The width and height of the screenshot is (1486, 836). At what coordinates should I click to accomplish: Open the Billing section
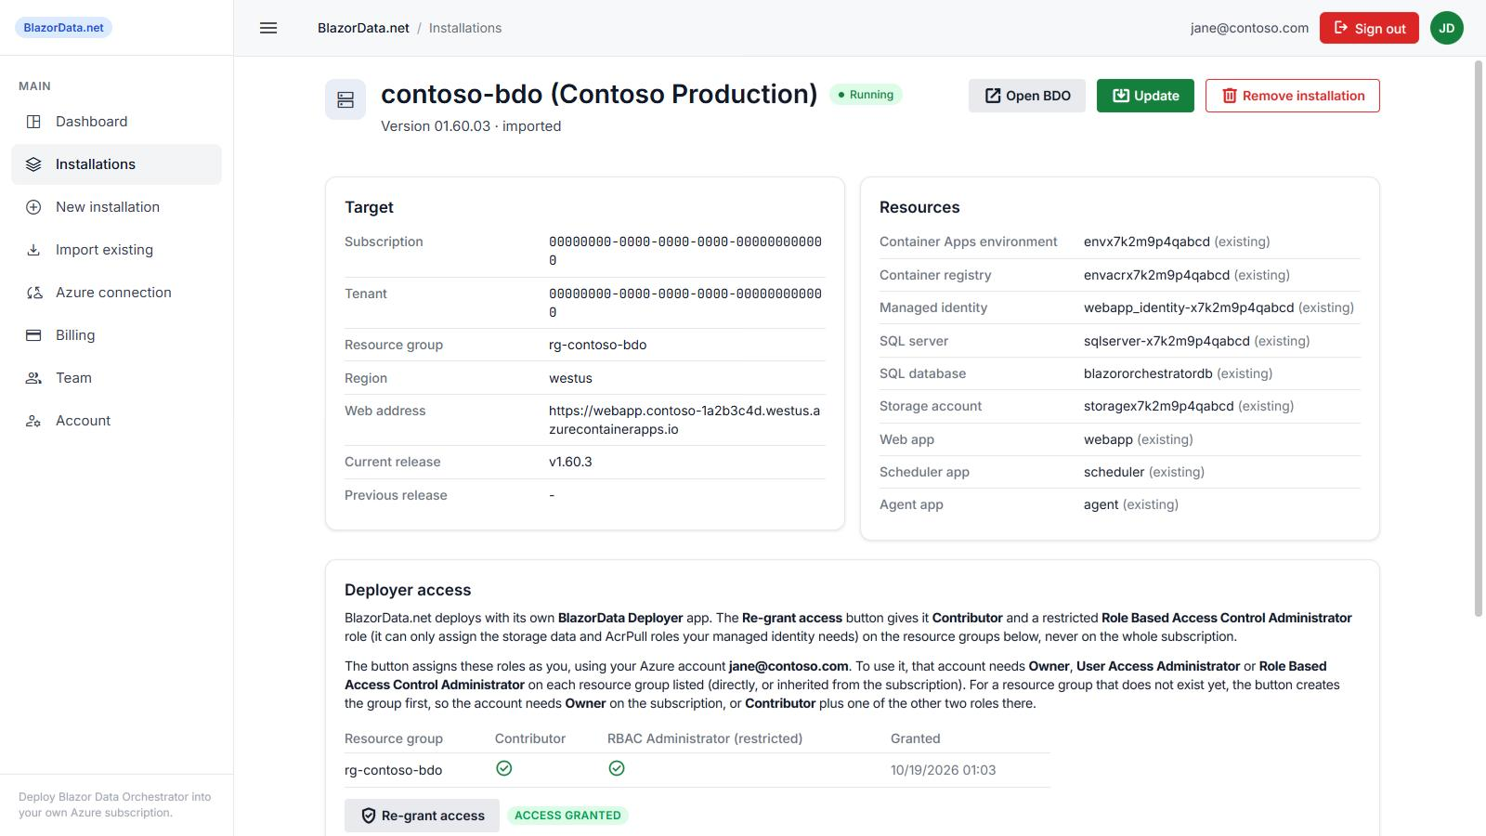(116, 335)
